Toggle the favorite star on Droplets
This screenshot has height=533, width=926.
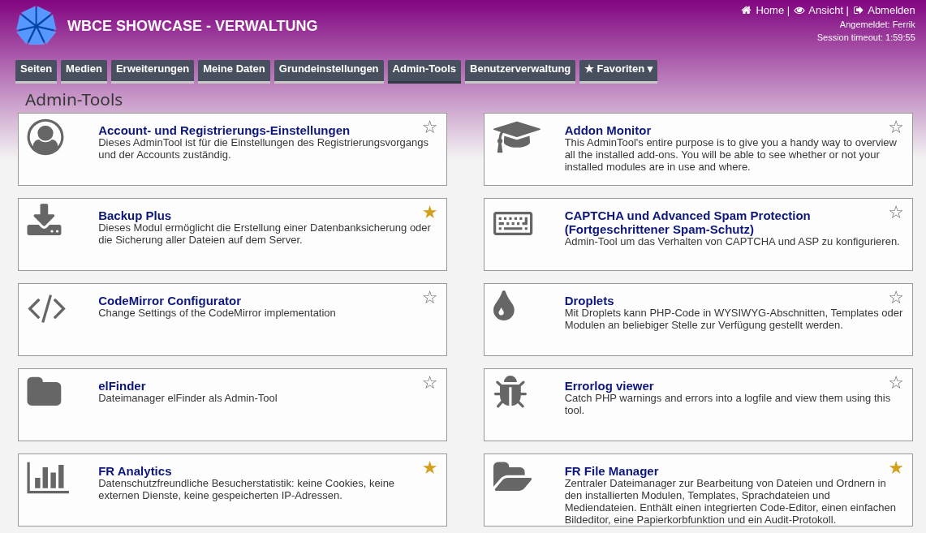tap(896, 298)
